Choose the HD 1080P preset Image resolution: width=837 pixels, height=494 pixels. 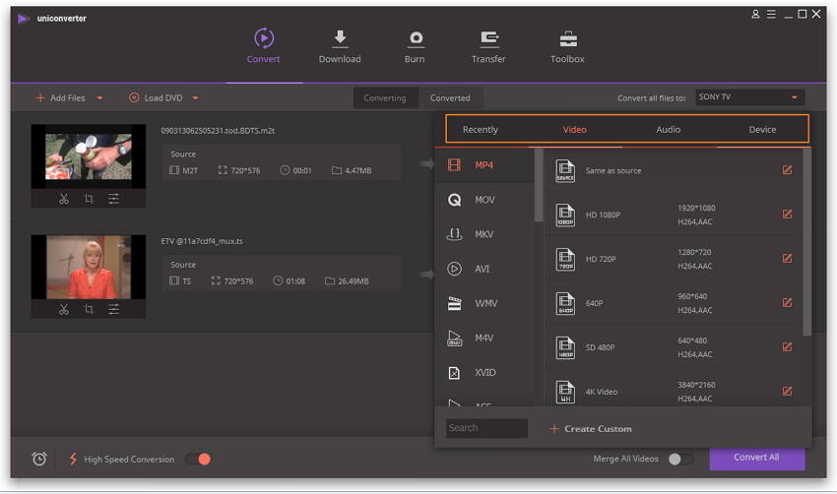click(x=673, y=215)
